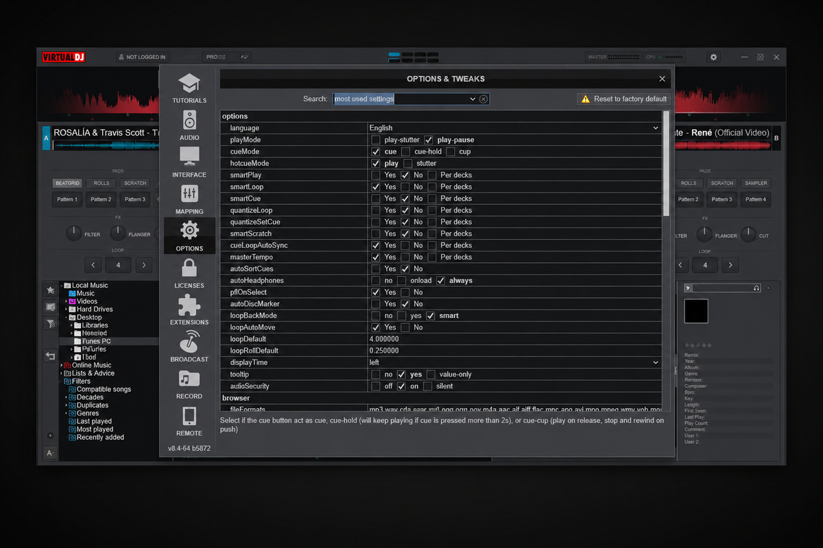Viewport: 823px width, 548px height.
Task: Check Yes for autoSortCues
Action: click(x=375, y=269)
